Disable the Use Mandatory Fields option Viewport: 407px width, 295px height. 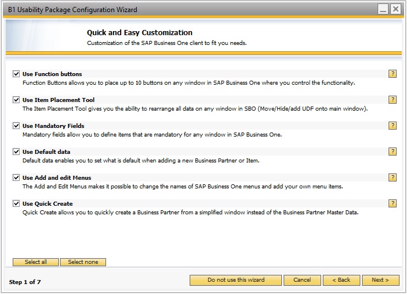coord(16,126)
